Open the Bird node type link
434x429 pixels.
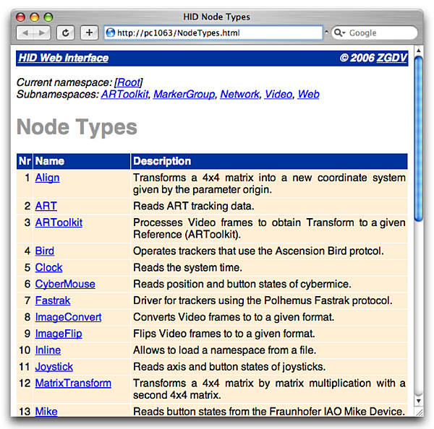[x=45, y=251]
